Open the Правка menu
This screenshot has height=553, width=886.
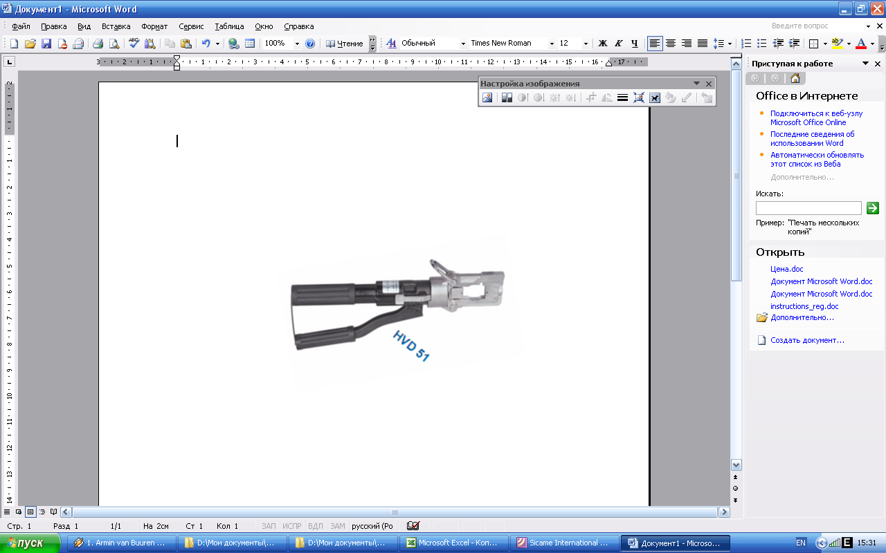coord(53,26)
